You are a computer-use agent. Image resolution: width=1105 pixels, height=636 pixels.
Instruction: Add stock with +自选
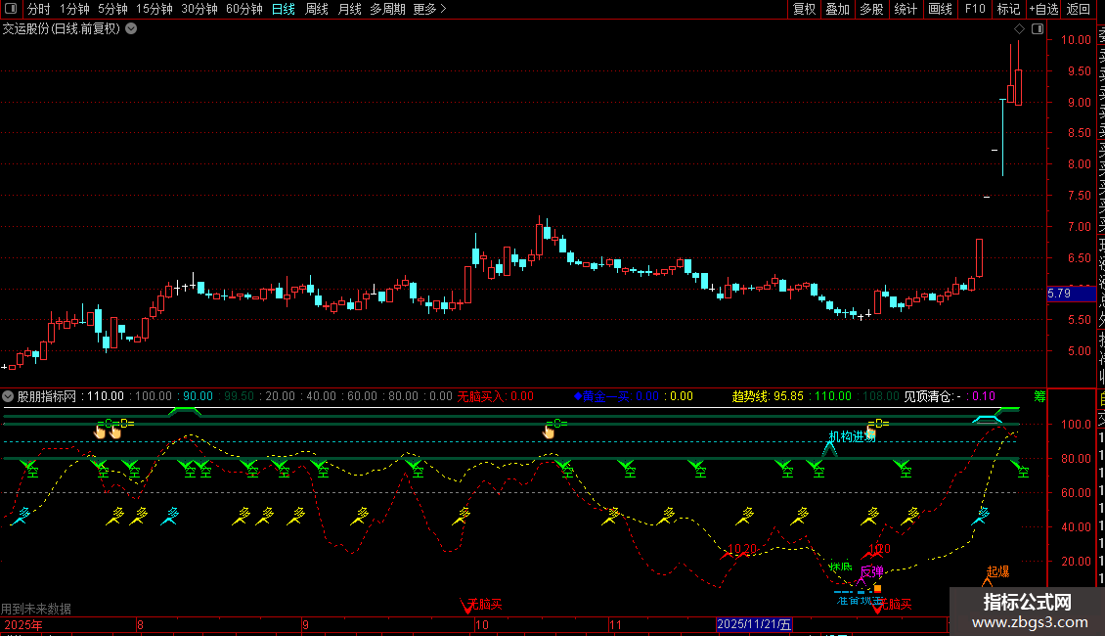[x=1043, y=9]
